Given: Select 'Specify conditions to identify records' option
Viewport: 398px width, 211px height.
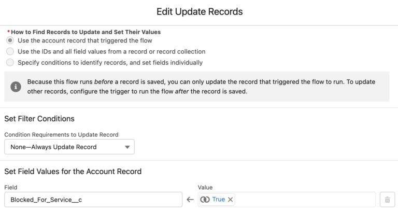Looking at the screenshot, I should click(x=10, y=62).
